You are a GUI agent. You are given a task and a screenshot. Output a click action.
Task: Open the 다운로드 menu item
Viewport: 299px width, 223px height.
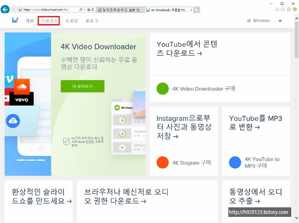click(x=49, y=21)
